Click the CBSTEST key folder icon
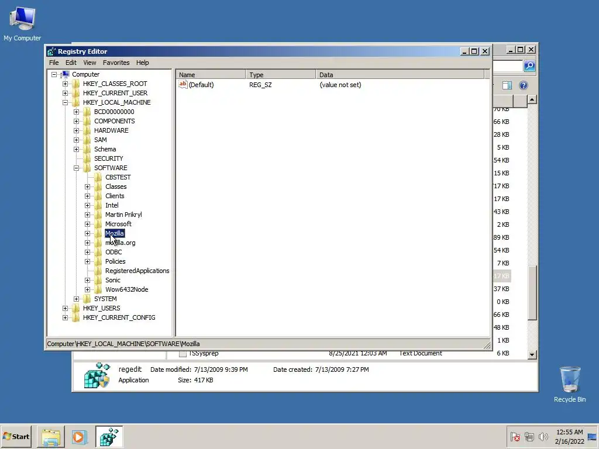Screen dimensions: 599x449 point(98,177)
